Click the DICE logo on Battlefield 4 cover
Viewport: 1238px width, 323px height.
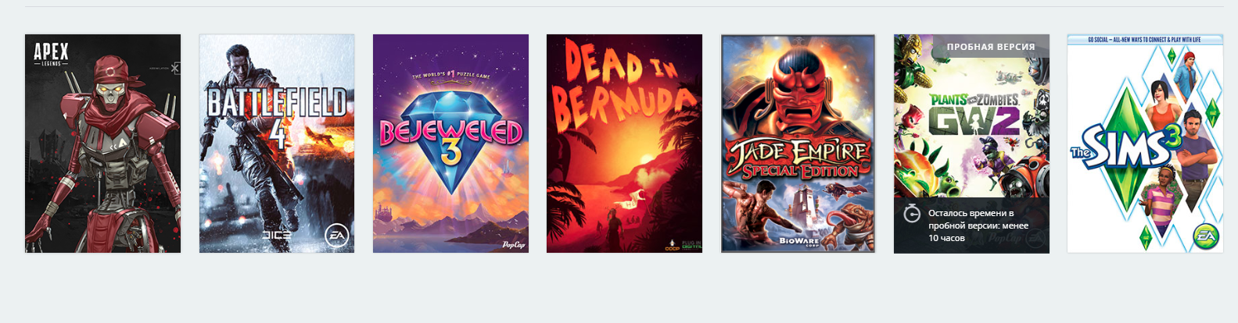pyautogui.click(x=277, y=236)
